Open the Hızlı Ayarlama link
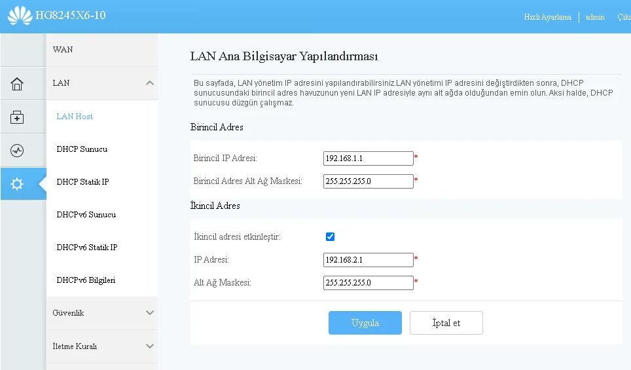The width and height of the screenshot is (631, 370). (547, 17)
